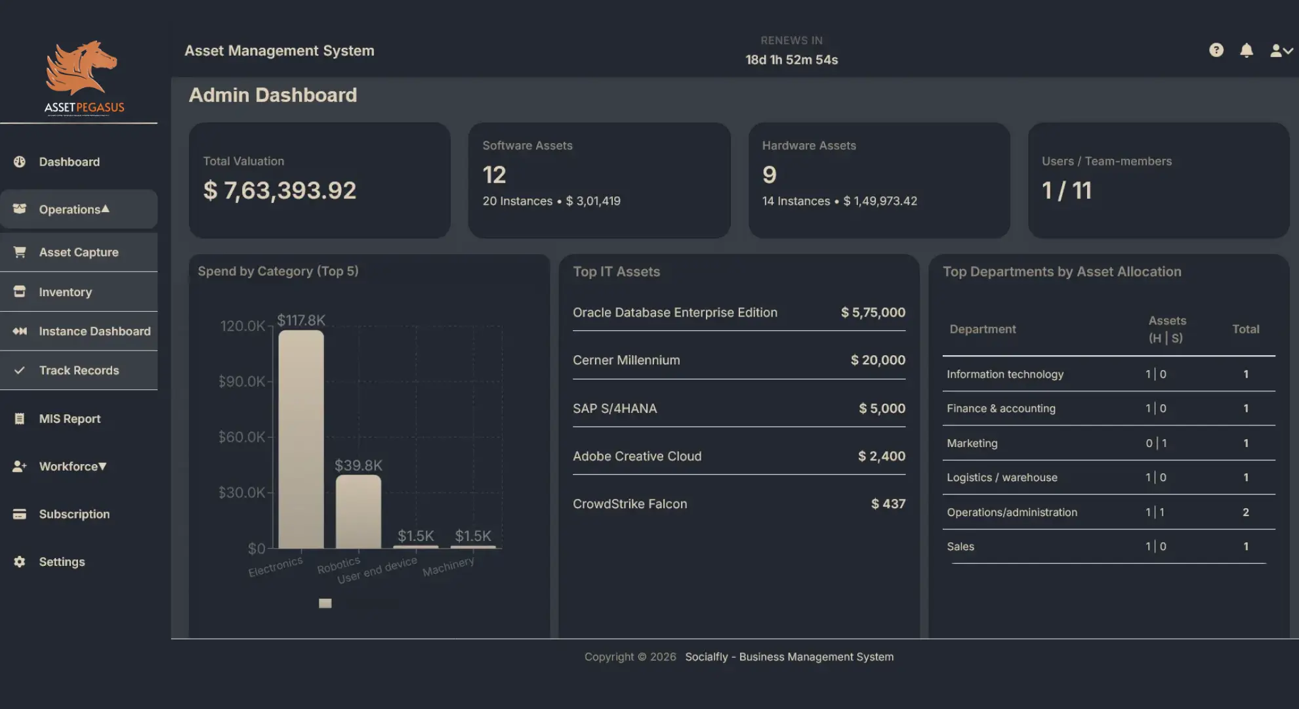
Task: Collapse the Operations submenu arrow
Action: click(x=105, y=209)
